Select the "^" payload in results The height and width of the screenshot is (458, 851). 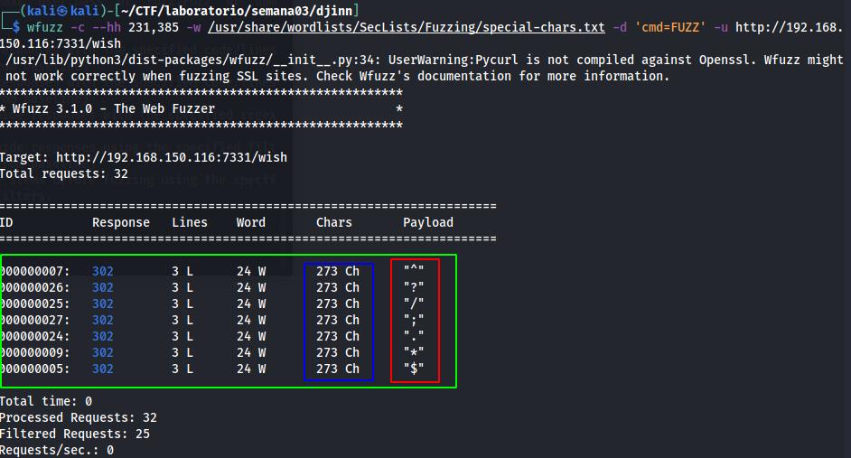[414, 271]
